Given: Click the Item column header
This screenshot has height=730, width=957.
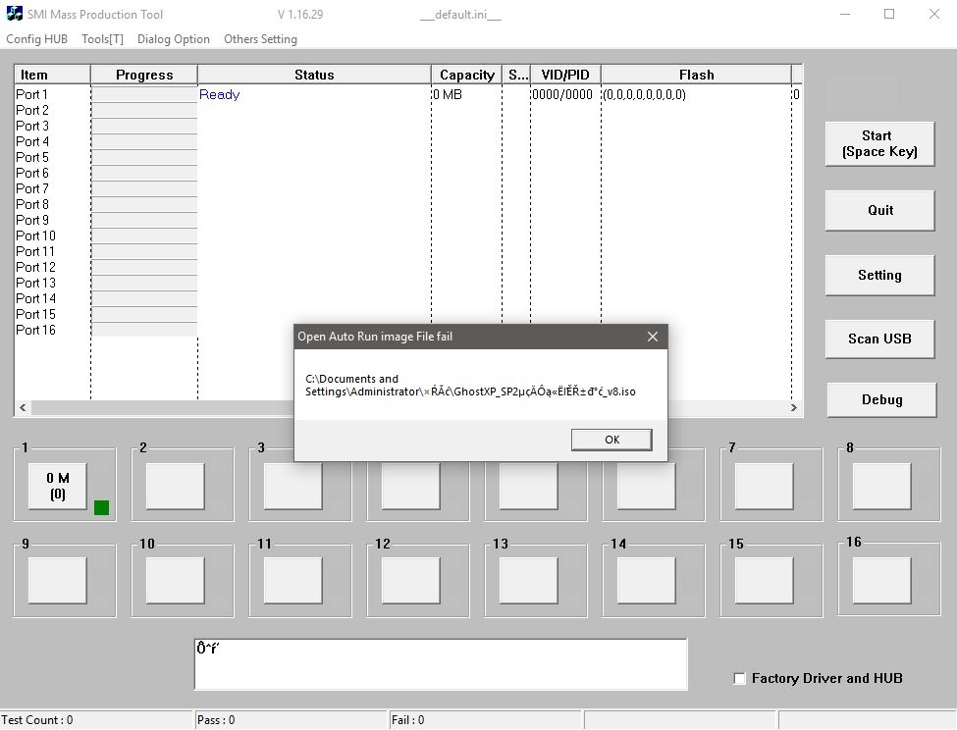Looking at the screenshot, I should click(52, 75).
